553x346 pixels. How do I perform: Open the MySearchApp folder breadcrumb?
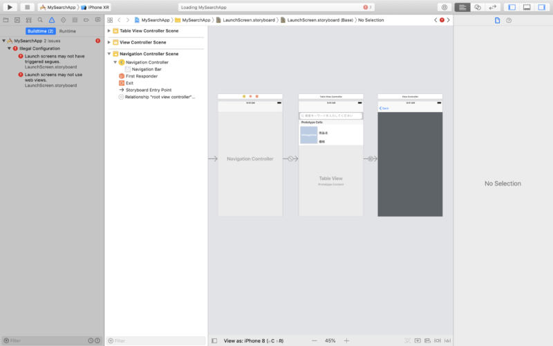(193, 20)
